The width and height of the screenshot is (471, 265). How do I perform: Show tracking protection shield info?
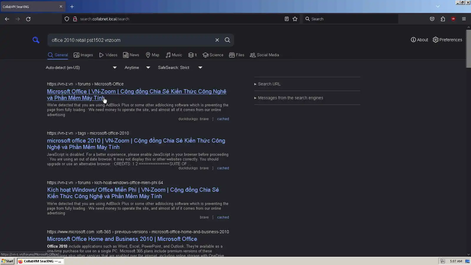pyautogui.click(x=67, y=19)
